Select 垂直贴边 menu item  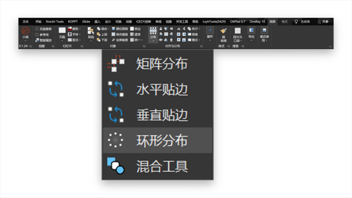[158, 115]
